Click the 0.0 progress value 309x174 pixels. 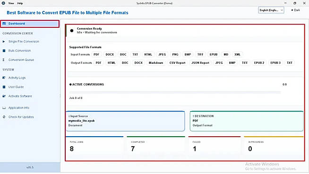click(x=284, y=85)
